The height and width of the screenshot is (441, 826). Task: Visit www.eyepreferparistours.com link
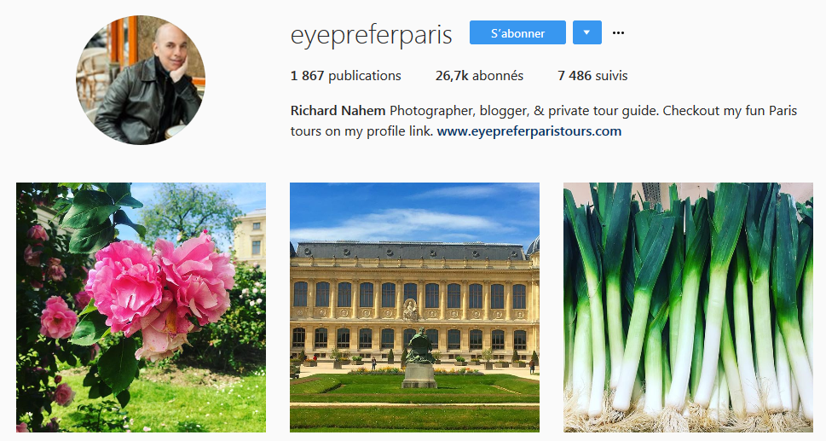[529, 131]
